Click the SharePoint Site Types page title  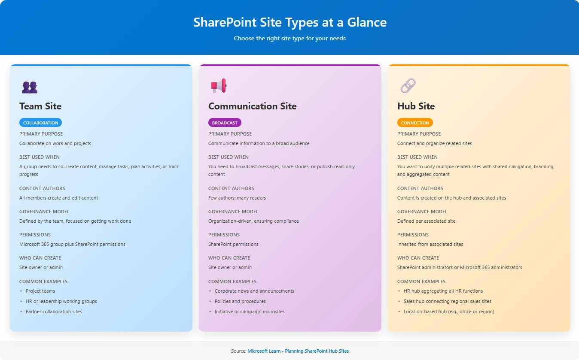pos(290,22)
